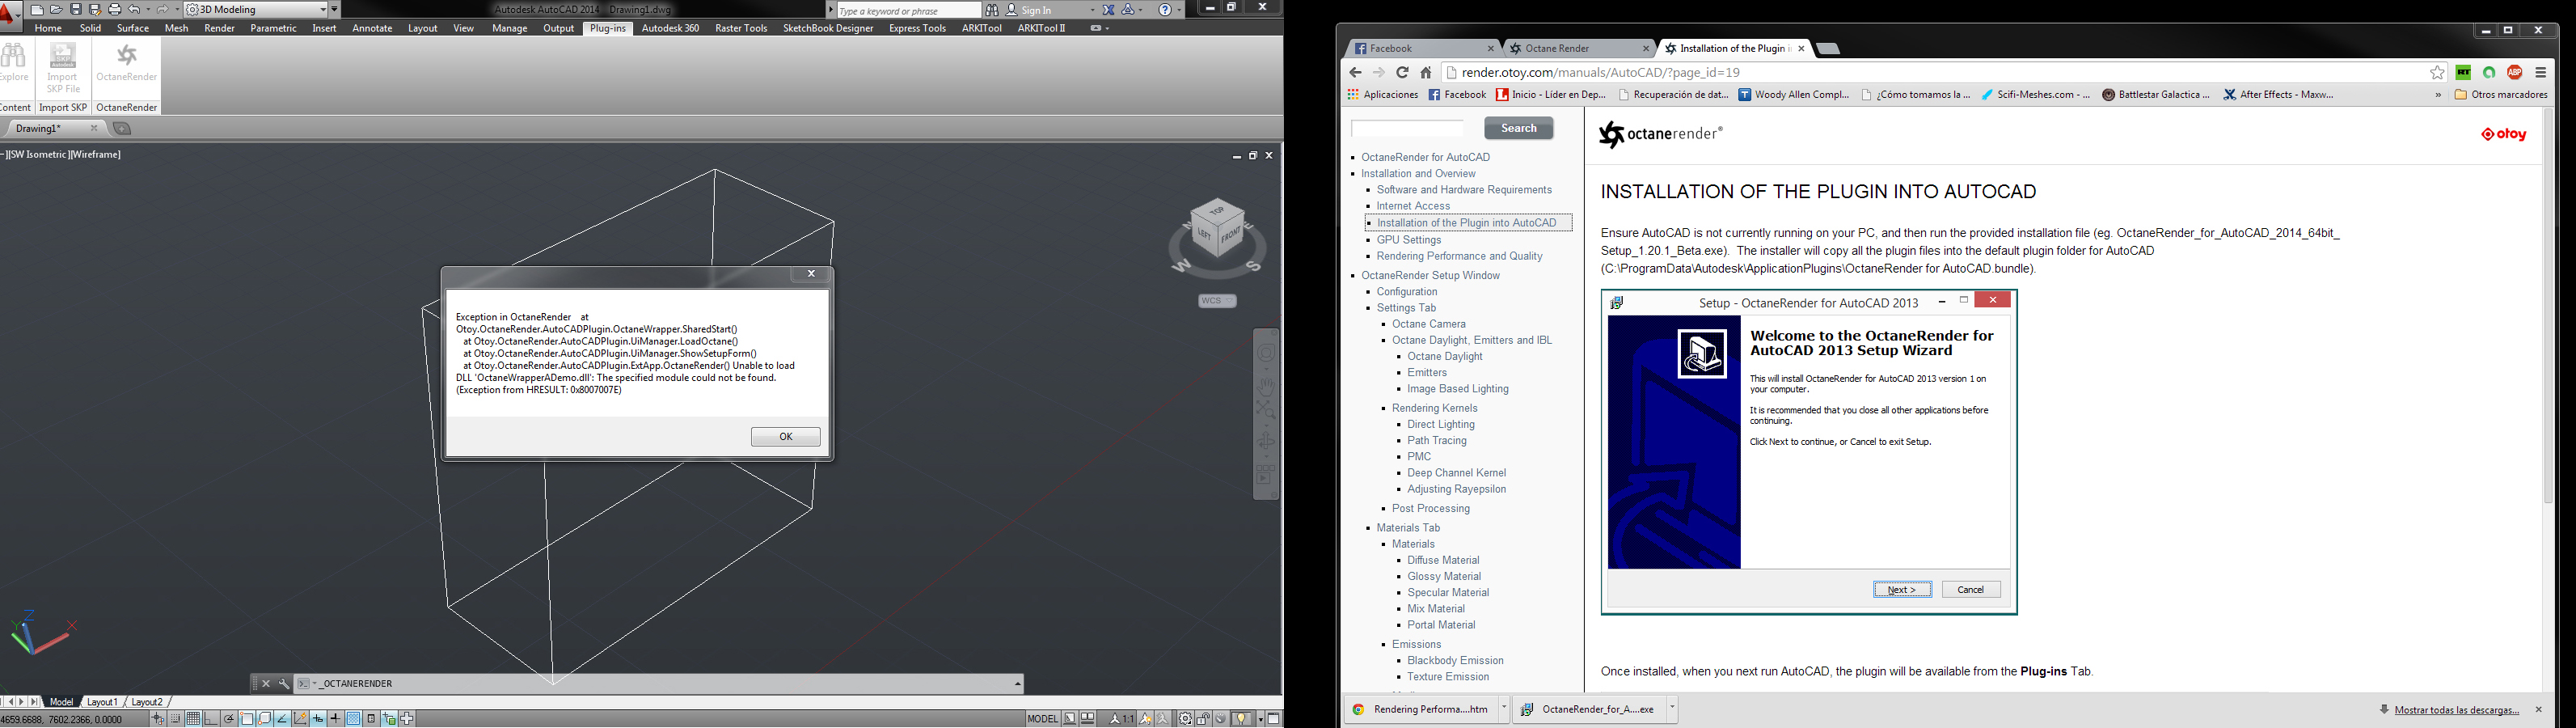Go back using Chrome's back arrow
Screen dimensions: 2576x728
pos(1356,72)
